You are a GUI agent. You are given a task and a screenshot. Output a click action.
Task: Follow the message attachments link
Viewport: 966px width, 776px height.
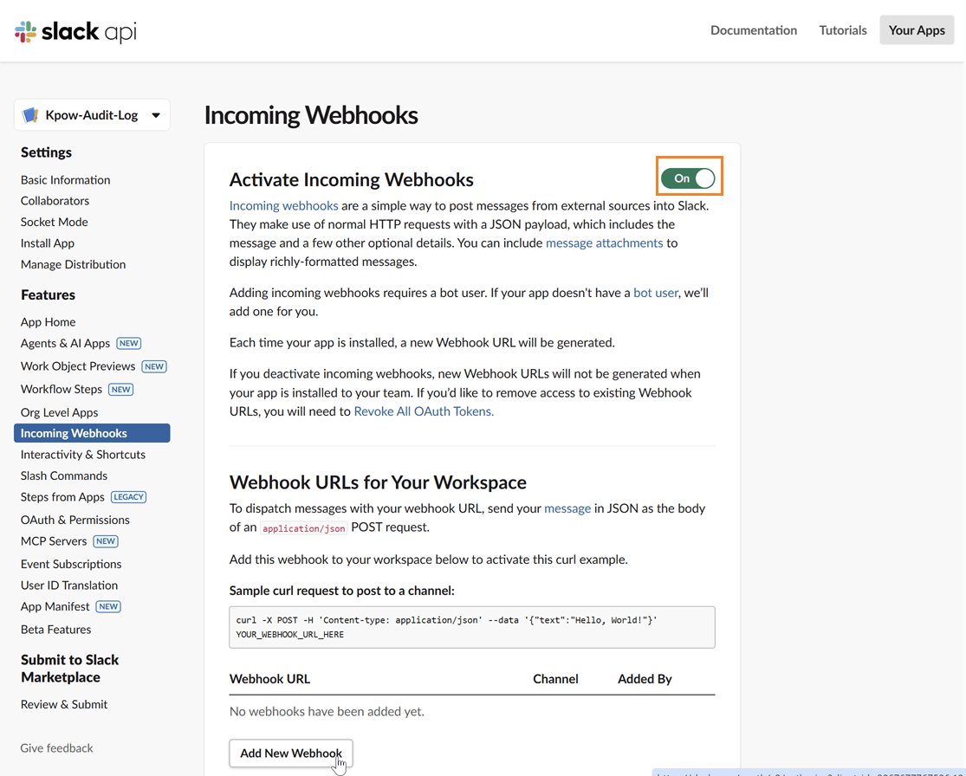(x=605, y=242)
